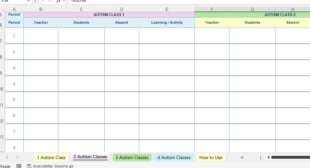Click the Accessibility checker status icon
310x168 pixels.
[x=29, y=166]
